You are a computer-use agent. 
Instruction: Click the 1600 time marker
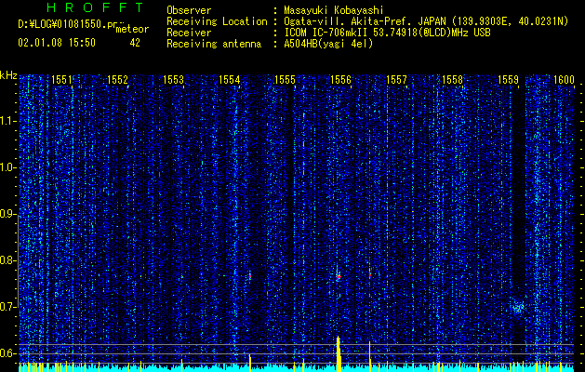(x=564, y=80)
